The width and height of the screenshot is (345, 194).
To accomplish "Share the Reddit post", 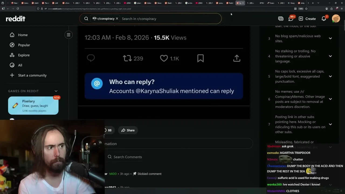I will pyautogui.click(x=128, y=130).
